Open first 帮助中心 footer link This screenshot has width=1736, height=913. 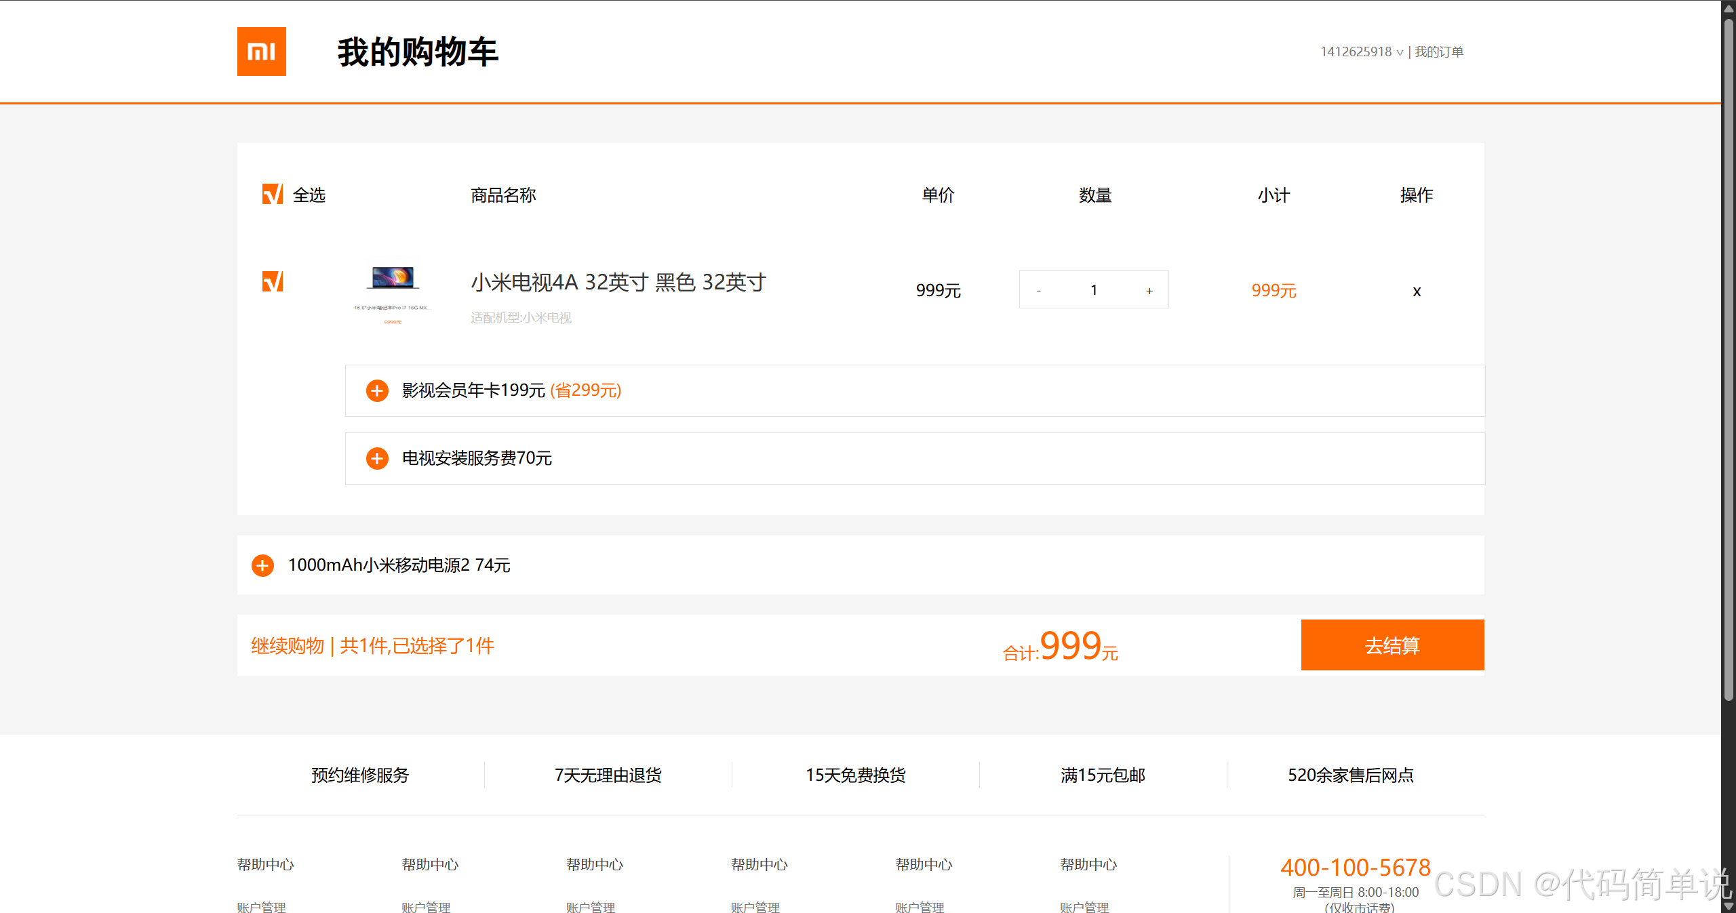point(265,864)
